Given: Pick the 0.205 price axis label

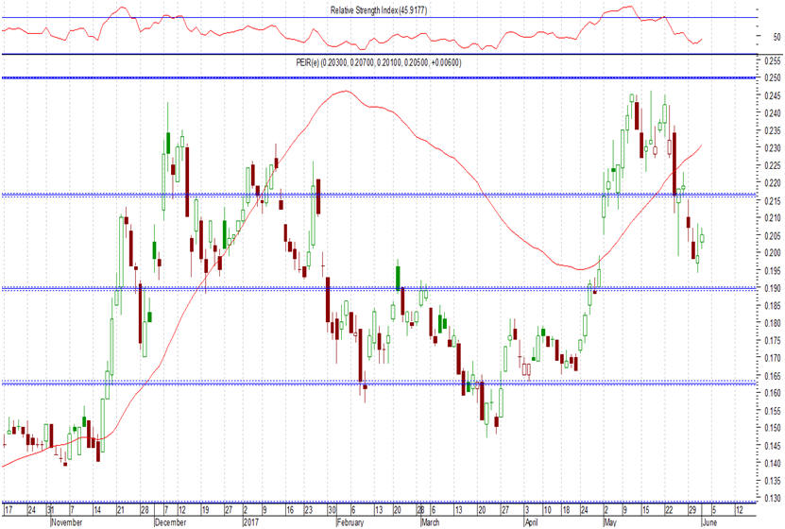Looking at the screenshot, I should pos(773,236).
